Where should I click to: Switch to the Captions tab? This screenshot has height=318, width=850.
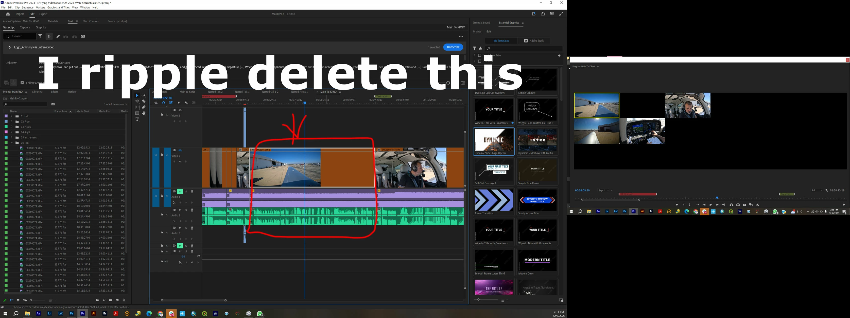(x=25, y=27)
